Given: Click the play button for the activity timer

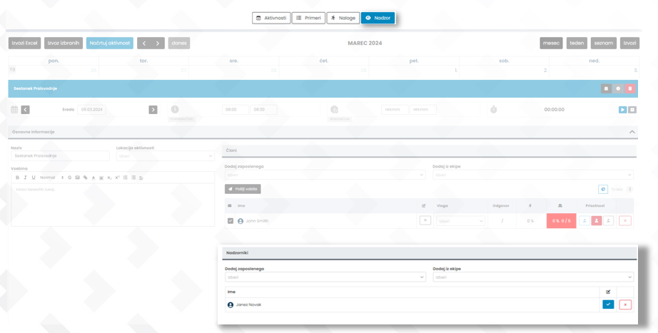Looking at the screenshot, I should coord(622,110).
